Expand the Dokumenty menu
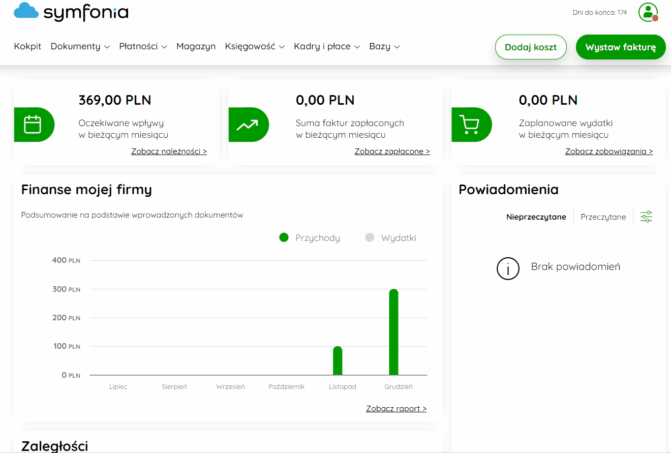This screenshot has height=453, width=671. pyautogui.click(x=80, y=46)
